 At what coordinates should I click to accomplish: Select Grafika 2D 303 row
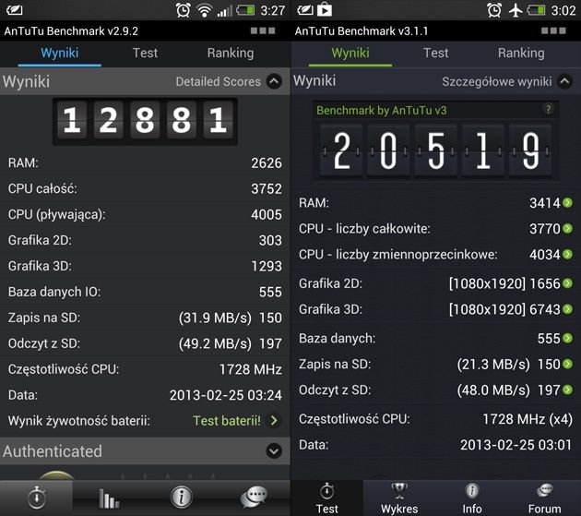[x=145, y=240]
